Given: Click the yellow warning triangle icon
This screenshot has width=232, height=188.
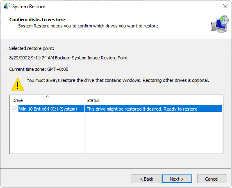Looking at the screenshot, I should point(18,84).
